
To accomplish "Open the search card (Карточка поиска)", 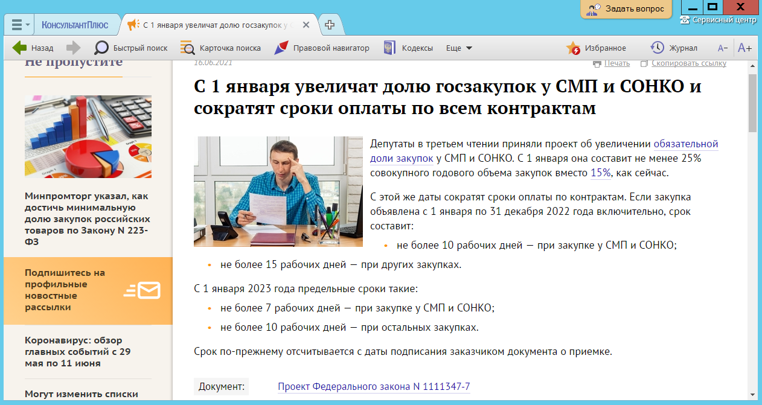I will (188, 48).
